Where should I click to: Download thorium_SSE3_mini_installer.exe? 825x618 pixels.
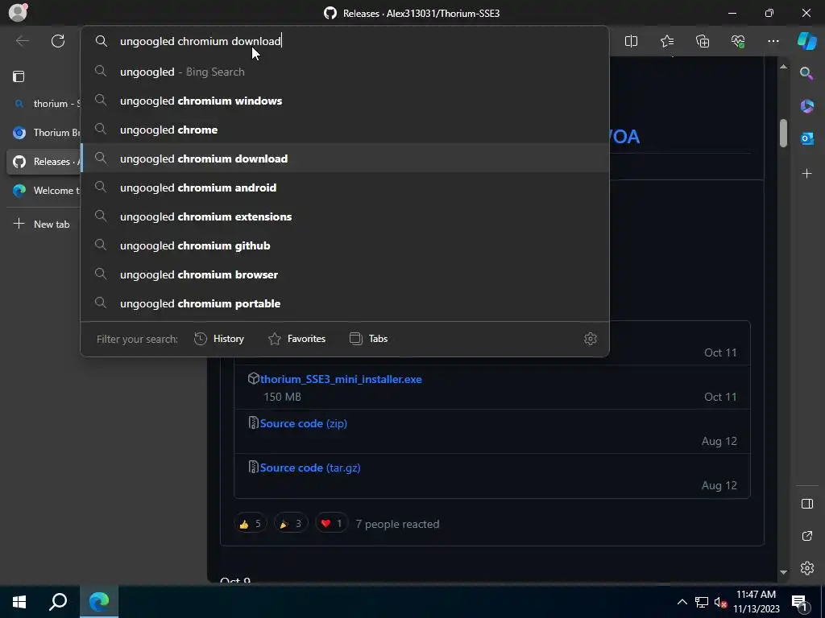coord(341,379)
